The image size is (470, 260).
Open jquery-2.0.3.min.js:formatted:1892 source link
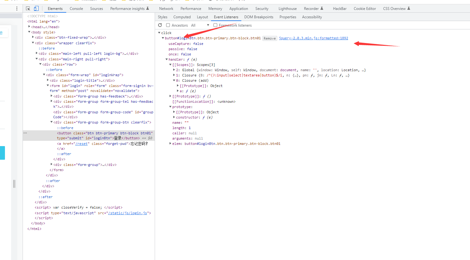click(x=313, y=38)
